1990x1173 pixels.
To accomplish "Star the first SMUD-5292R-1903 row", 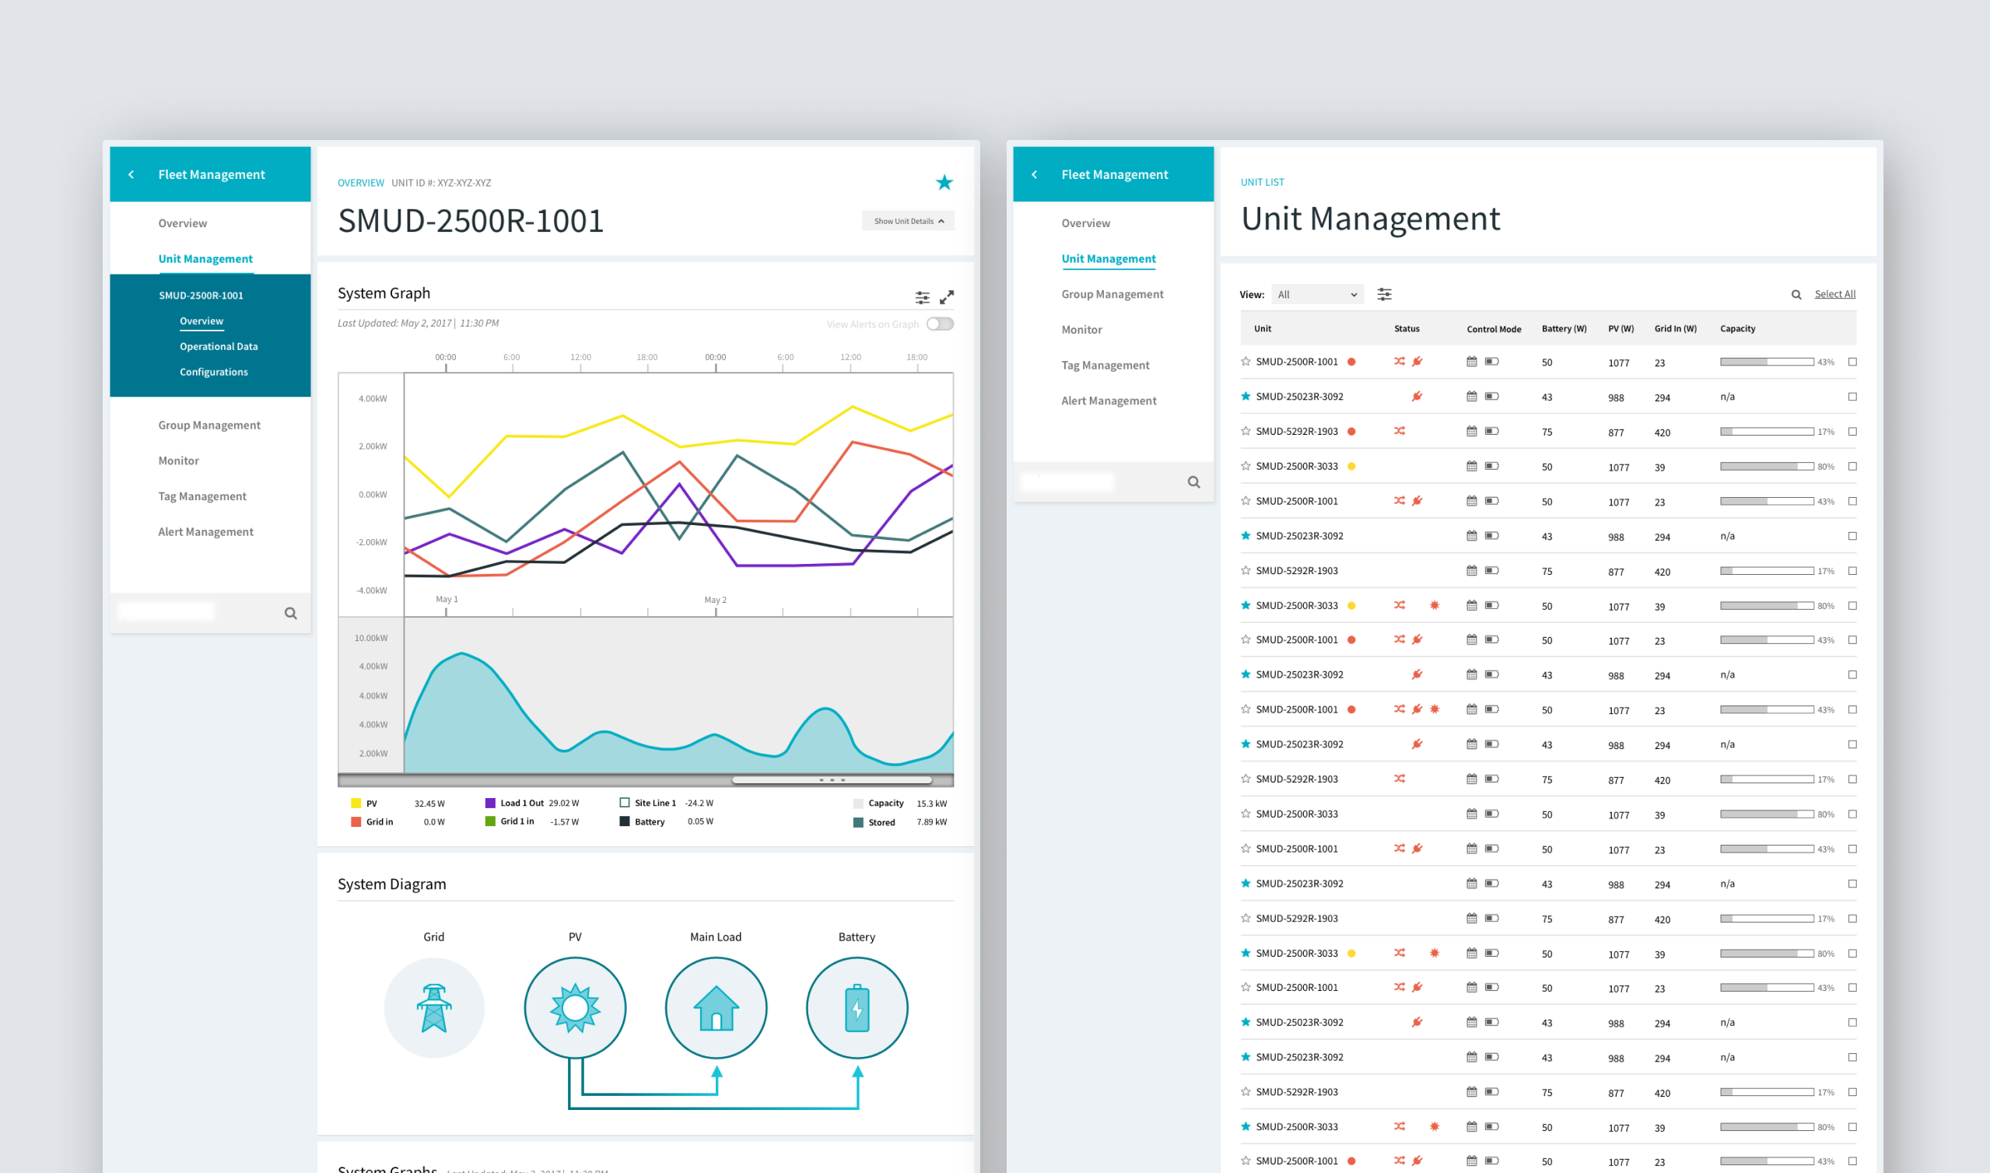I will pos(1246,431).
